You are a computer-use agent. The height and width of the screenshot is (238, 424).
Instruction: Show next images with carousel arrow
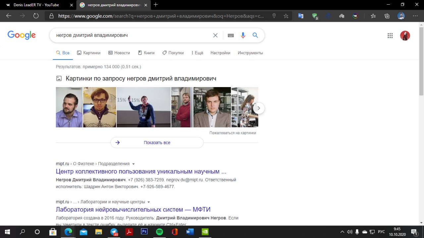tap(259, 108)
